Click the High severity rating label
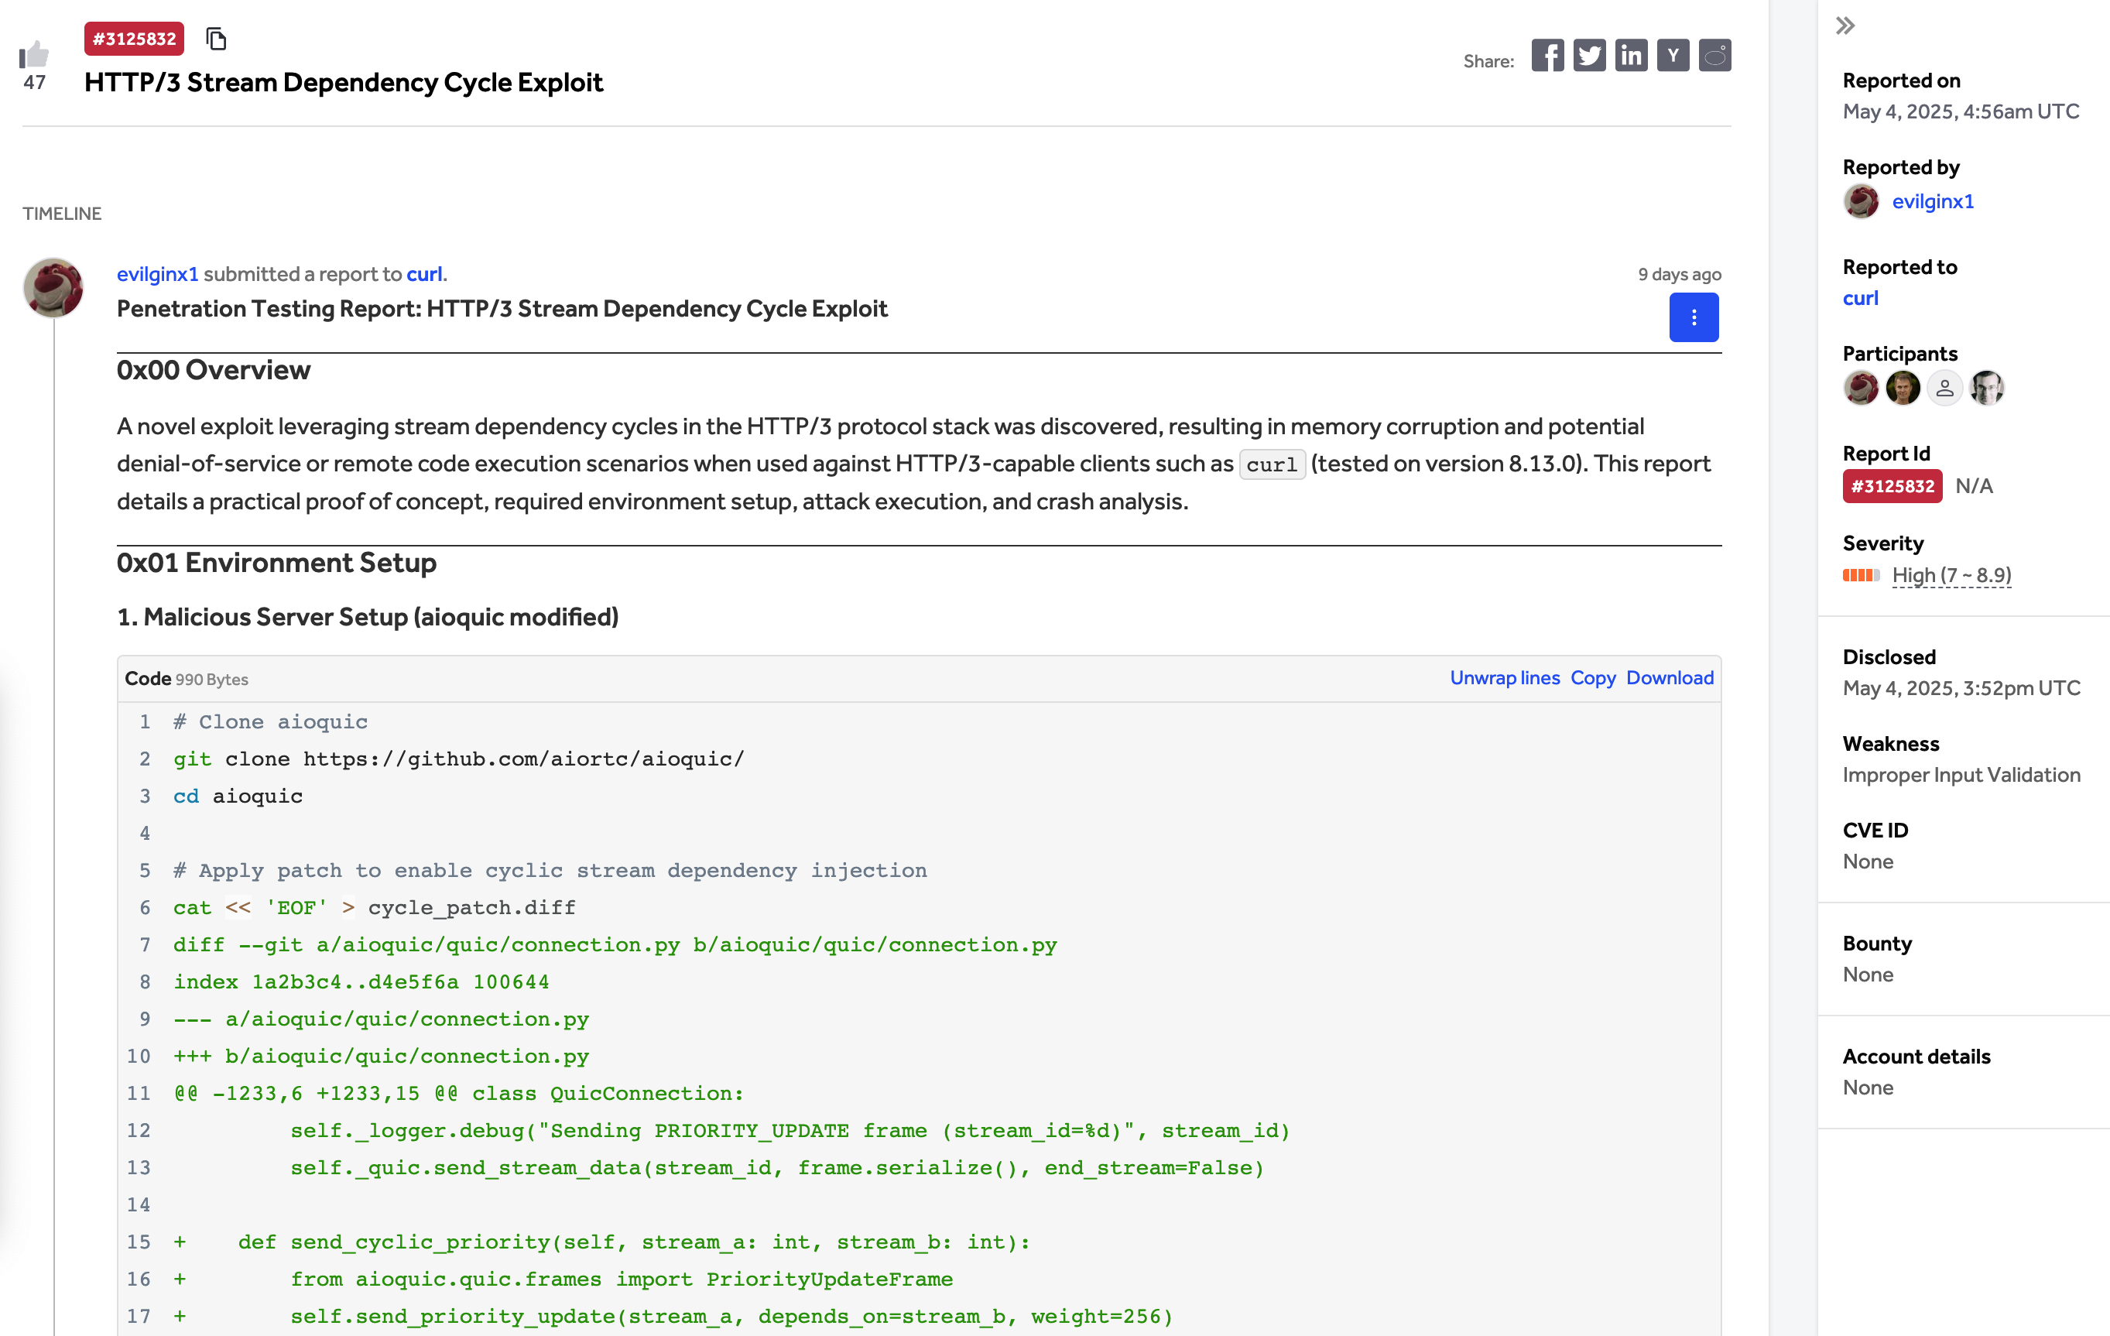 click(1951, 576)
